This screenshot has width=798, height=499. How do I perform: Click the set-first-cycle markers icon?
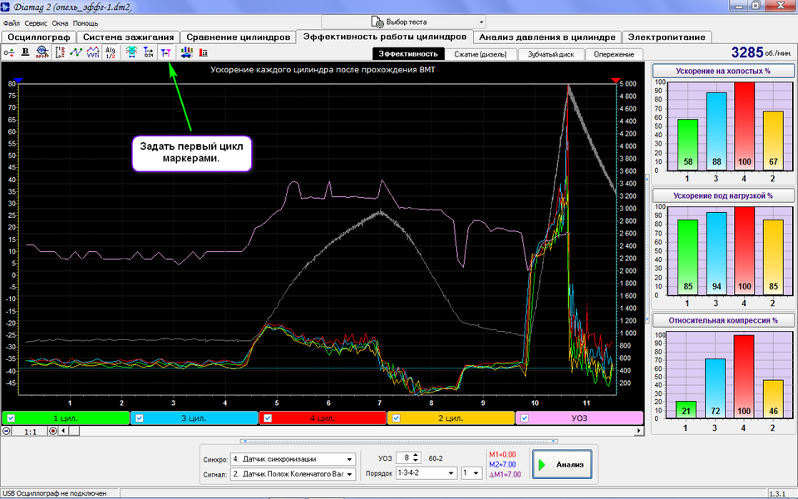(165, 52)
